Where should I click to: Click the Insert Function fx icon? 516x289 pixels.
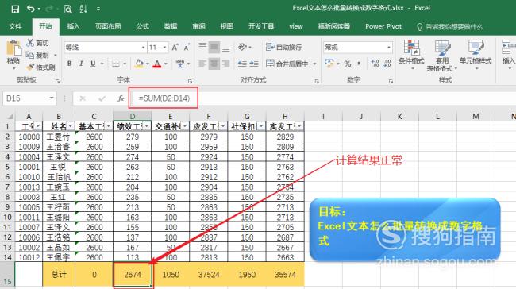point(121,98)
